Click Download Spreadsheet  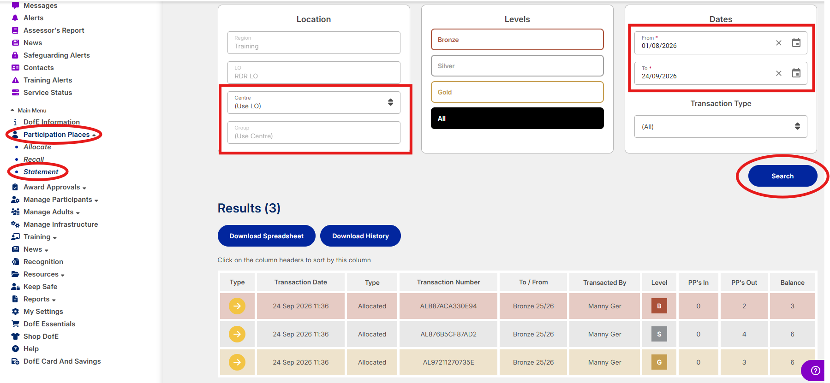267,236
